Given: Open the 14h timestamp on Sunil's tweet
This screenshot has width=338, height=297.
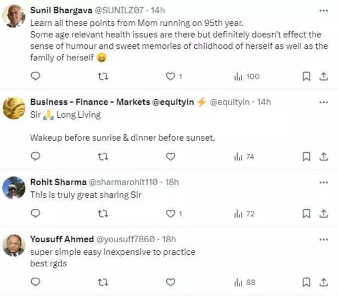Looking at the screenshot, I should (157, 10).
